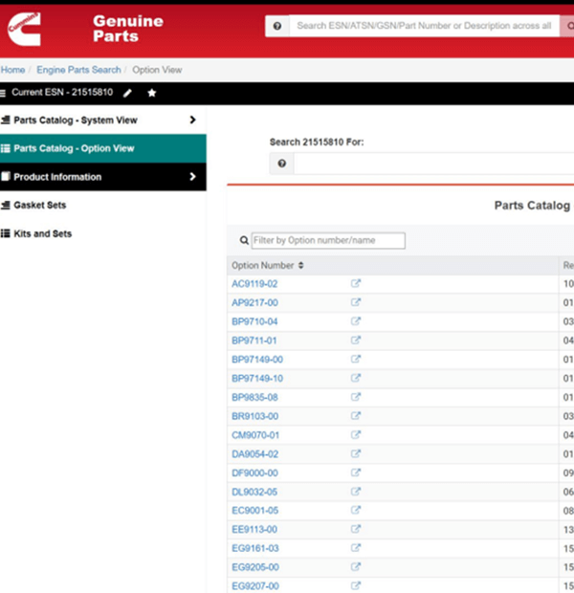
Task: Open DA9054-02 external link icon
Action: [356, 453]
